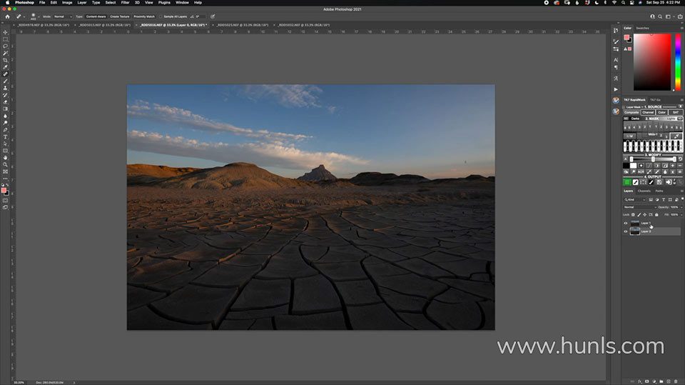Screen dimensions: 685x385
Task: Choose the Type tool
Action: click(x=6, y=136)
